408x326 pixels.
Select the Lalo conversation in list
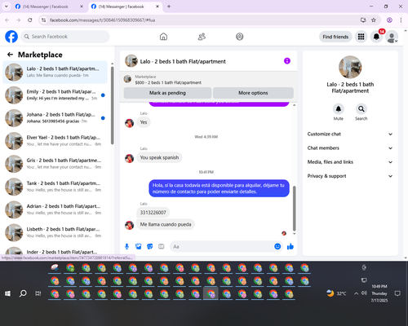(x=55, y=73)
